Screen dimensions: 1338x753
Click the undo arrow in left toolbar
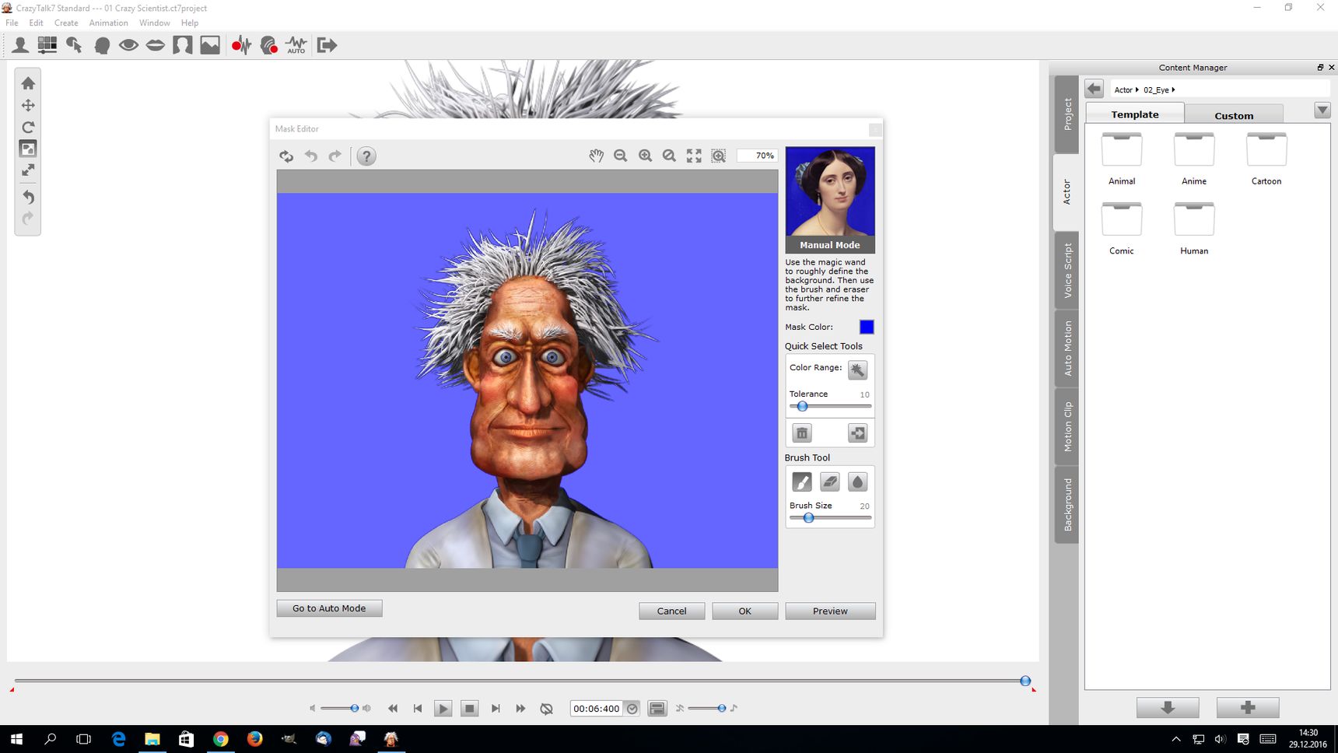click(x=28, y=197)
